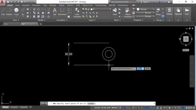The image size is (196, 110).
Task: Add a new drawing tab with plus
Action: [x=41, y=24]
